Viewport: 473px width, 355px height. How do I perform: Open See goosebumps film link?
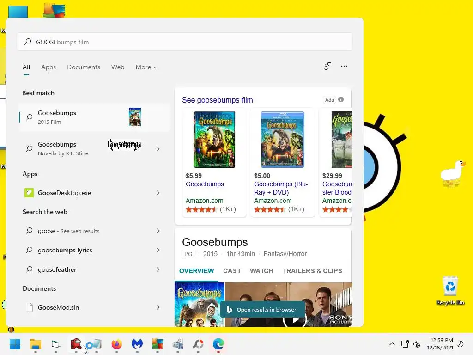[x=218, y=100]
